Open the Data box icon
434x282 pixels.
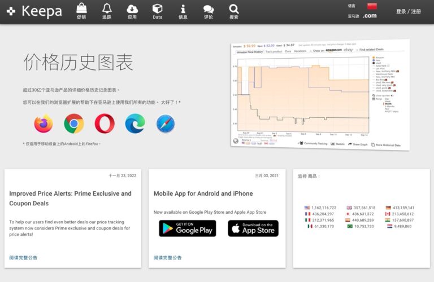158,11
